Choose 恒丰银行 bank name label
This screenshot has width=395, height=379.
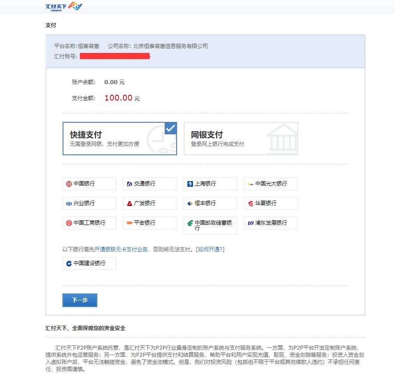[205, 203]
